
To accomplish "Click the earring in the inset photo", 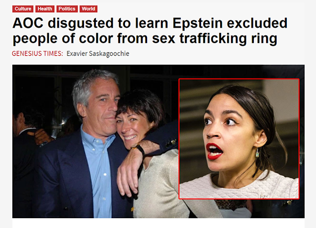I will pos(257,153).
